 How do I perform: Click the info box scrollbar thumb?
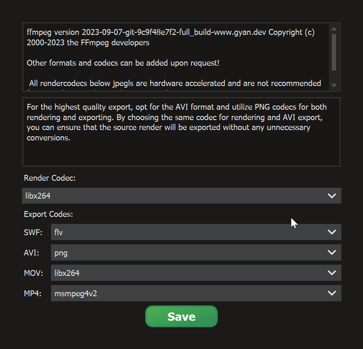(334, 52)
